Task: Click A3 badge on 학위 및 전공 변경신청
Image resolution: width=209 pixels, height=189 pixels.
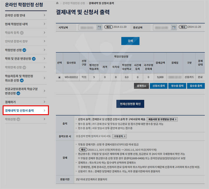Action: 34,59
